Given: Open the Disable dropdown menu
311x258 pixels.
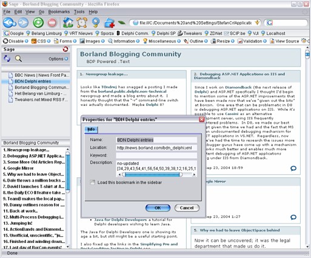Looking at the screenshot, I should tap(16, 41).
